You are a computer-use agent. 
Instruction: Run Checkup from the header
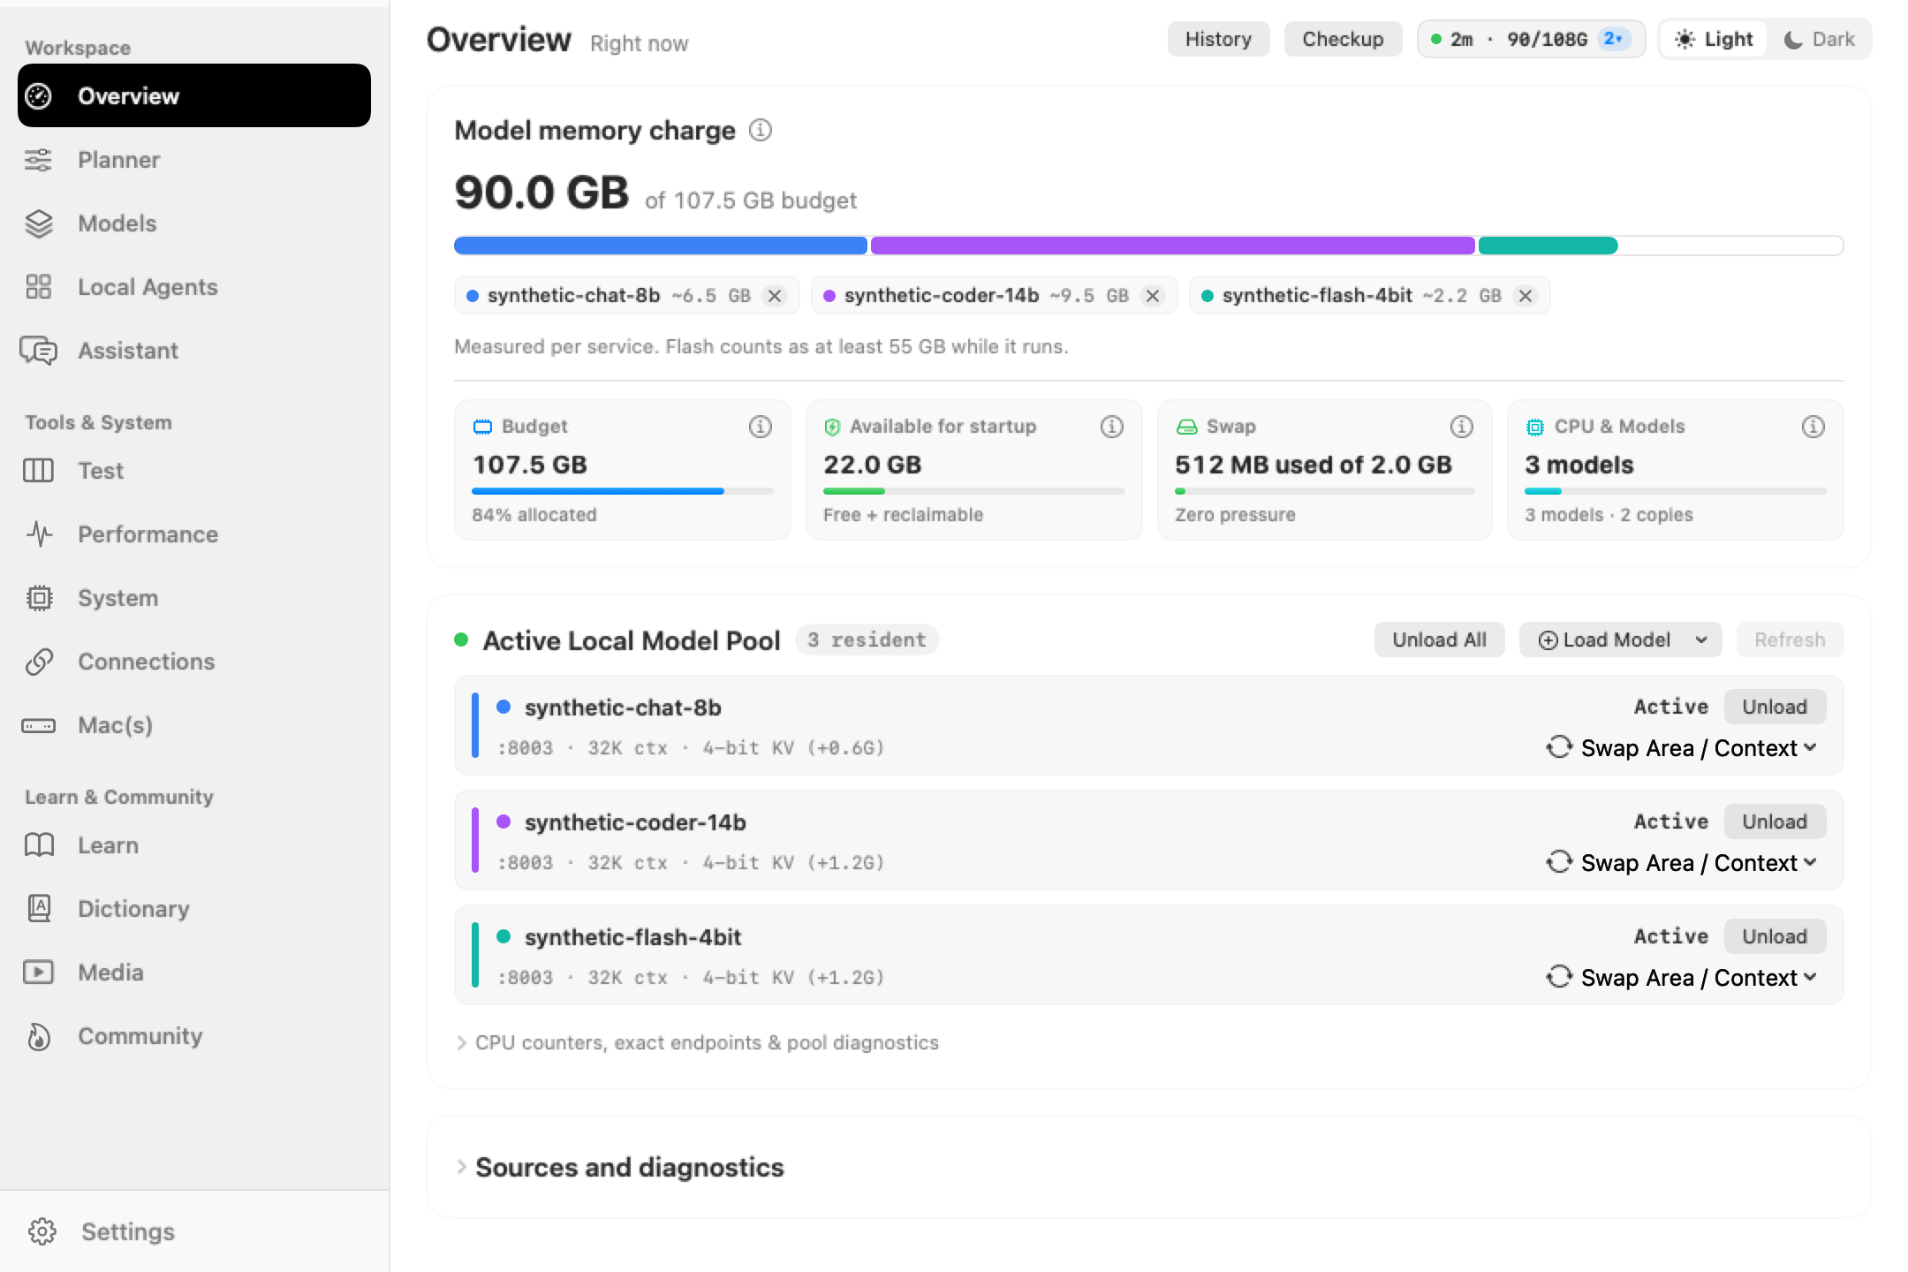click(x=1343, y=39)
